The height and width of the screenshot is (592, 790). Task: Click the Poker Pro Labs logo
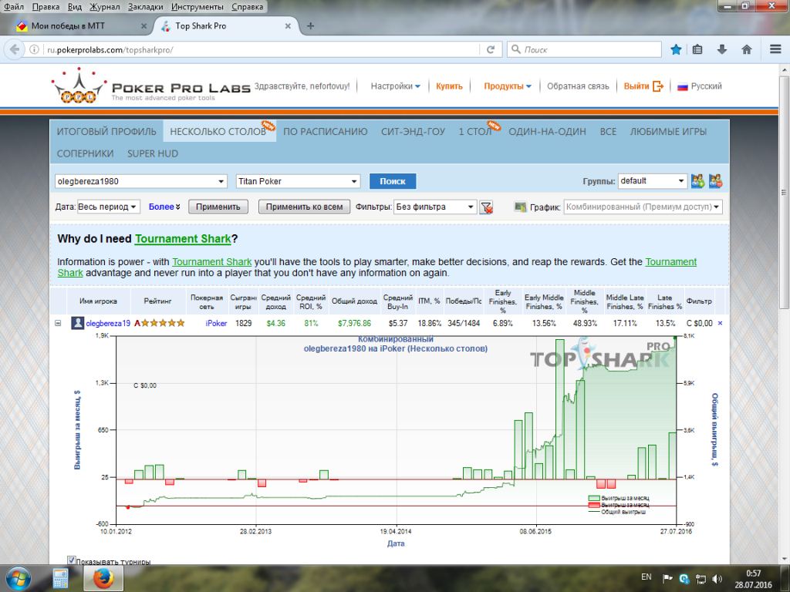click(150, 86)
